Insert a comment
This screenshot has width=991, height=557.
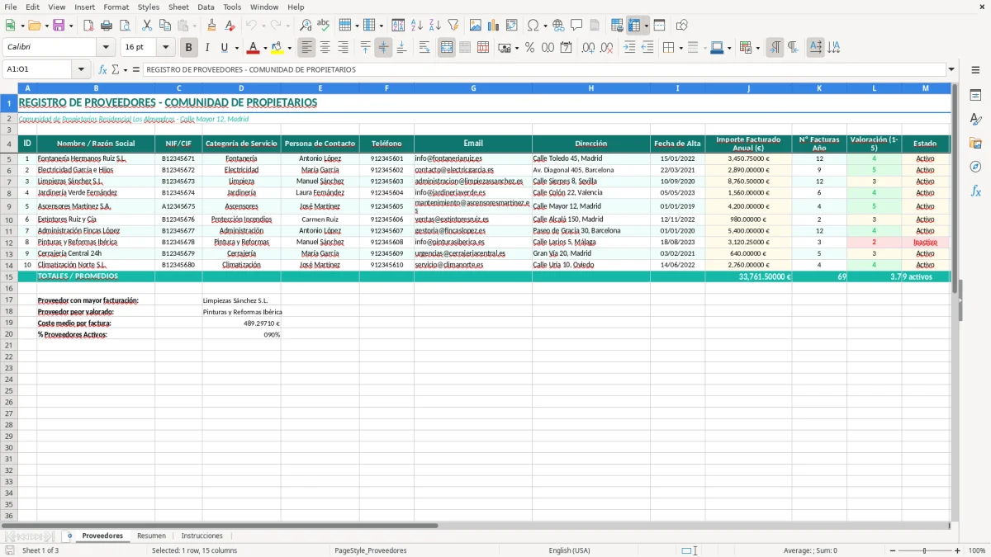[x=576, y=26]
